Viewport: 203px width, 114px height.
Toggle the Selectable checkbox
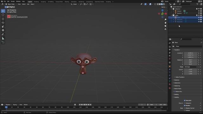tap(185, 100)
